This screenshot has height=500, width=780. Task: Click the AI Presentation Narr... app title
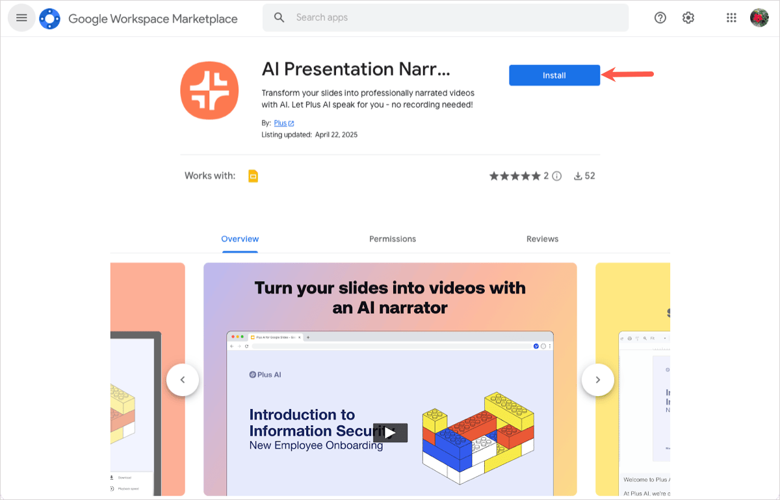pyautogui.click(x=356, y=69)
